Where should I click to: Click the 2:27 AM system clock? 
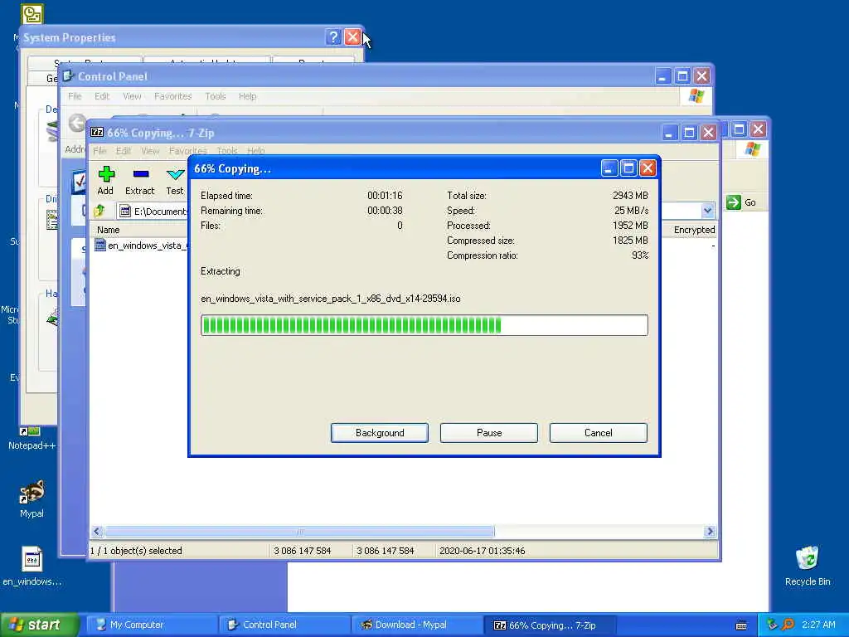coord(818,625)
